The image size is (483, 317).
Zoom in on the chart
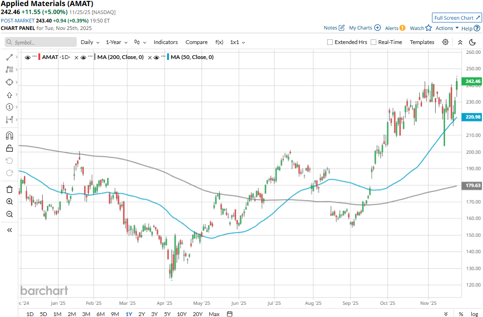9,202
